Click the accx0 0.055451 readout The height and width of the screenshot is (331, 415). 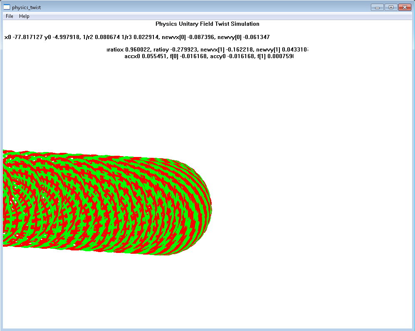144,56
